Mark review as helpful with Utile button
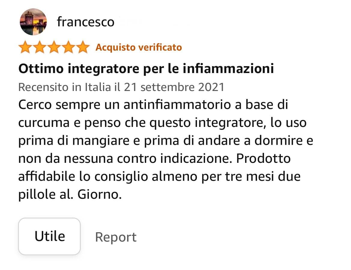 (x=50, y=236)
